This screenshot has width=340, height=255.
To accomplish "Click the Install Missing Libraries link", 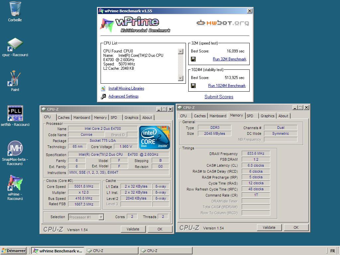I will tap(126, 88).
